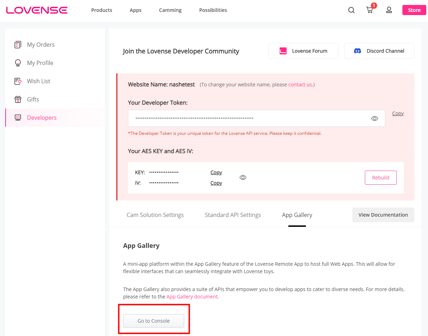
Task: Expand the Products menu
Action: (x=102, y=10)
